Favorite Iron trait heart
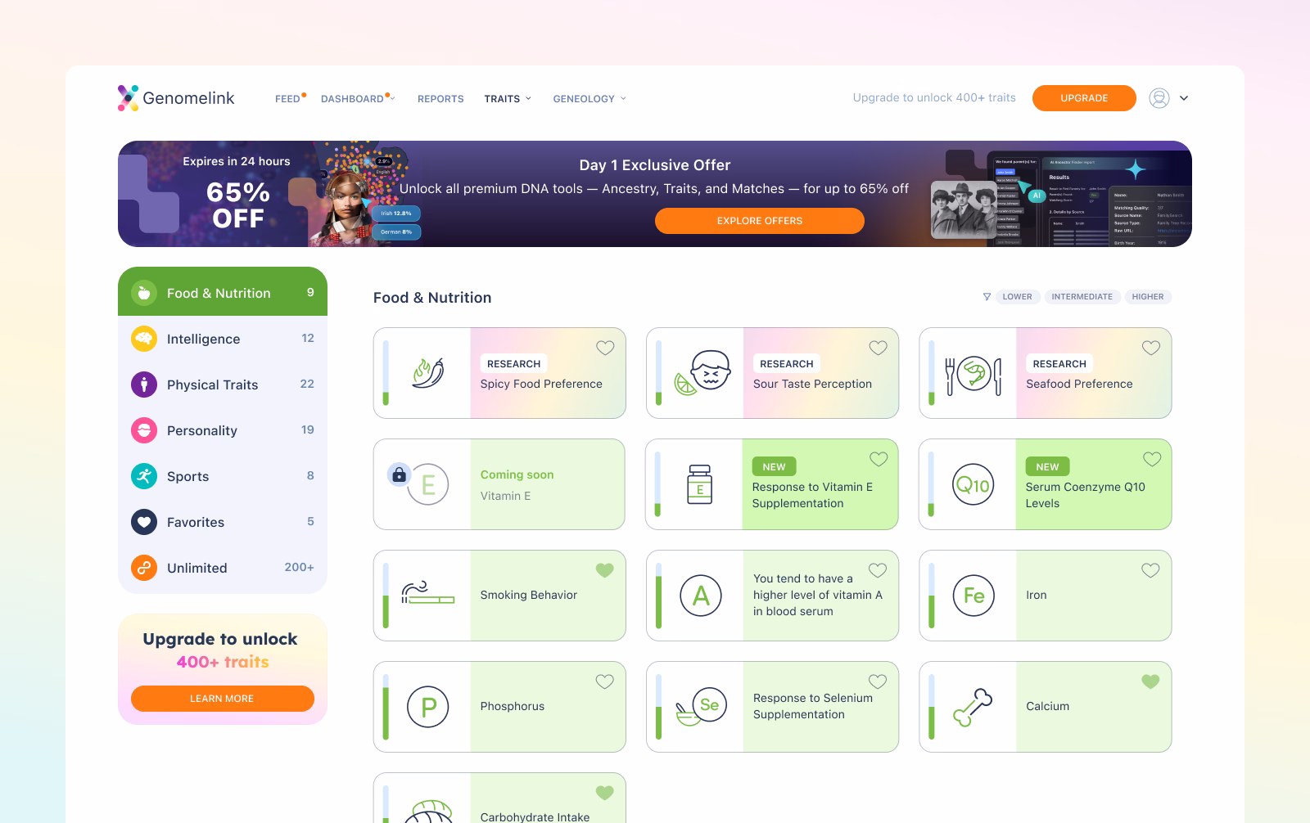This screenshot has height=823, width=1310. (1150, 570)
